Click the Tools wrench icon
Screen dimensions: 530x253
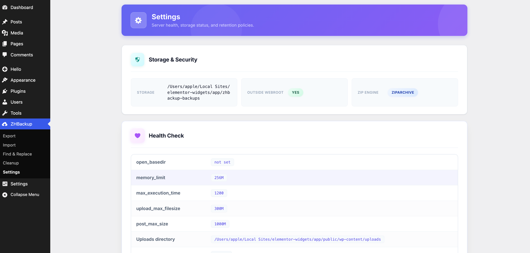[5, 113]
